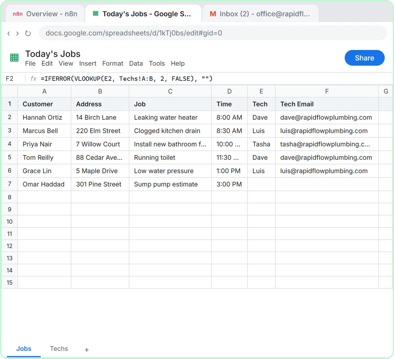Select the Jobs sheet tab
This screenshot has width=394, height=359.
[x=24, y=349]
